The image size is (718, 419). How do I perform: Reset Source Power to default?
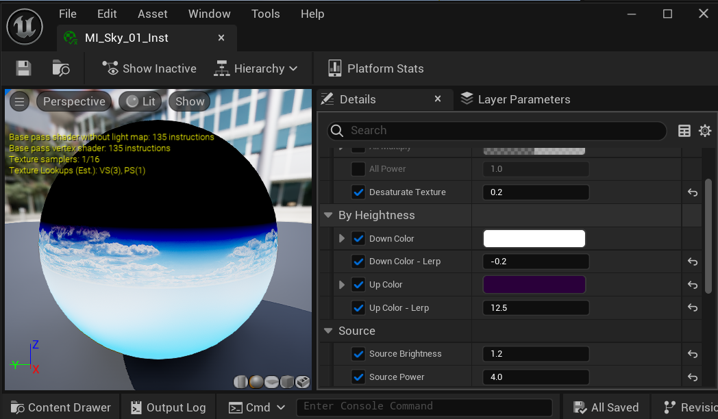(x=693, y=377)
